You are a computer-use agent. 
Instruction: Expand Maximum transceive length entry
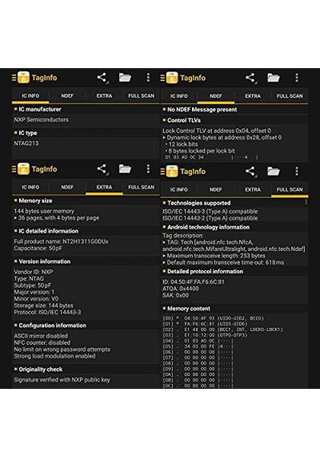[214, 256]
